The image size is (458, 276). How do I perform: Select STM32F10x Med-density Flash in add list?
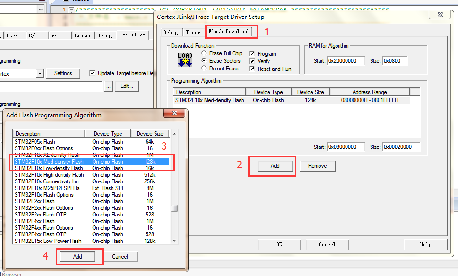91,162
